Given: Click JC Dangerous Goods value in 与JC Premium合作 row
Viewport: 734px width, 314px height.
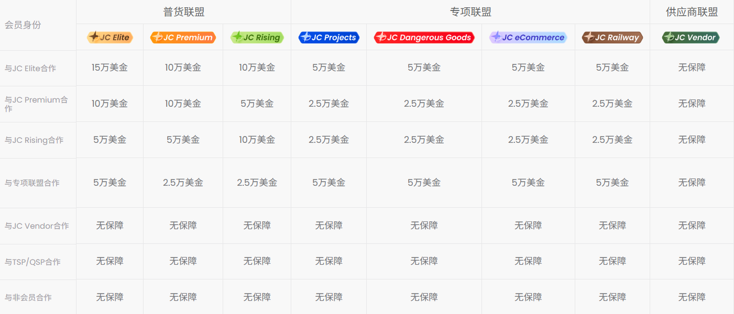Looking at the screenshot, I should [x=424, y=104].
